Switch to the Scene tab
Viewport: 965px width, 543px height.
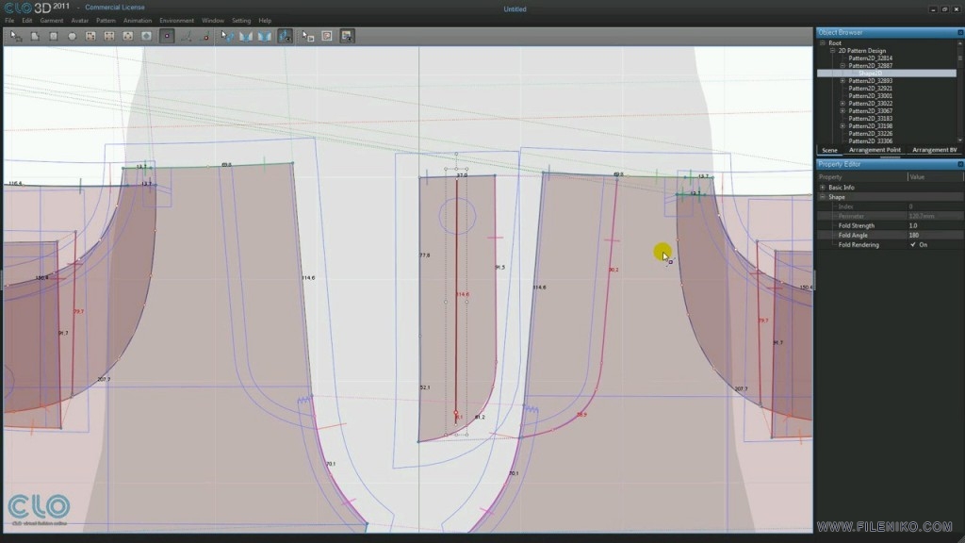click(x=829, y=150)
